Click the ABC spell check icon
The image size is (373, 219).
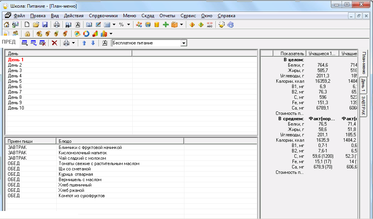pyautogui.click(x=209, y=25)
